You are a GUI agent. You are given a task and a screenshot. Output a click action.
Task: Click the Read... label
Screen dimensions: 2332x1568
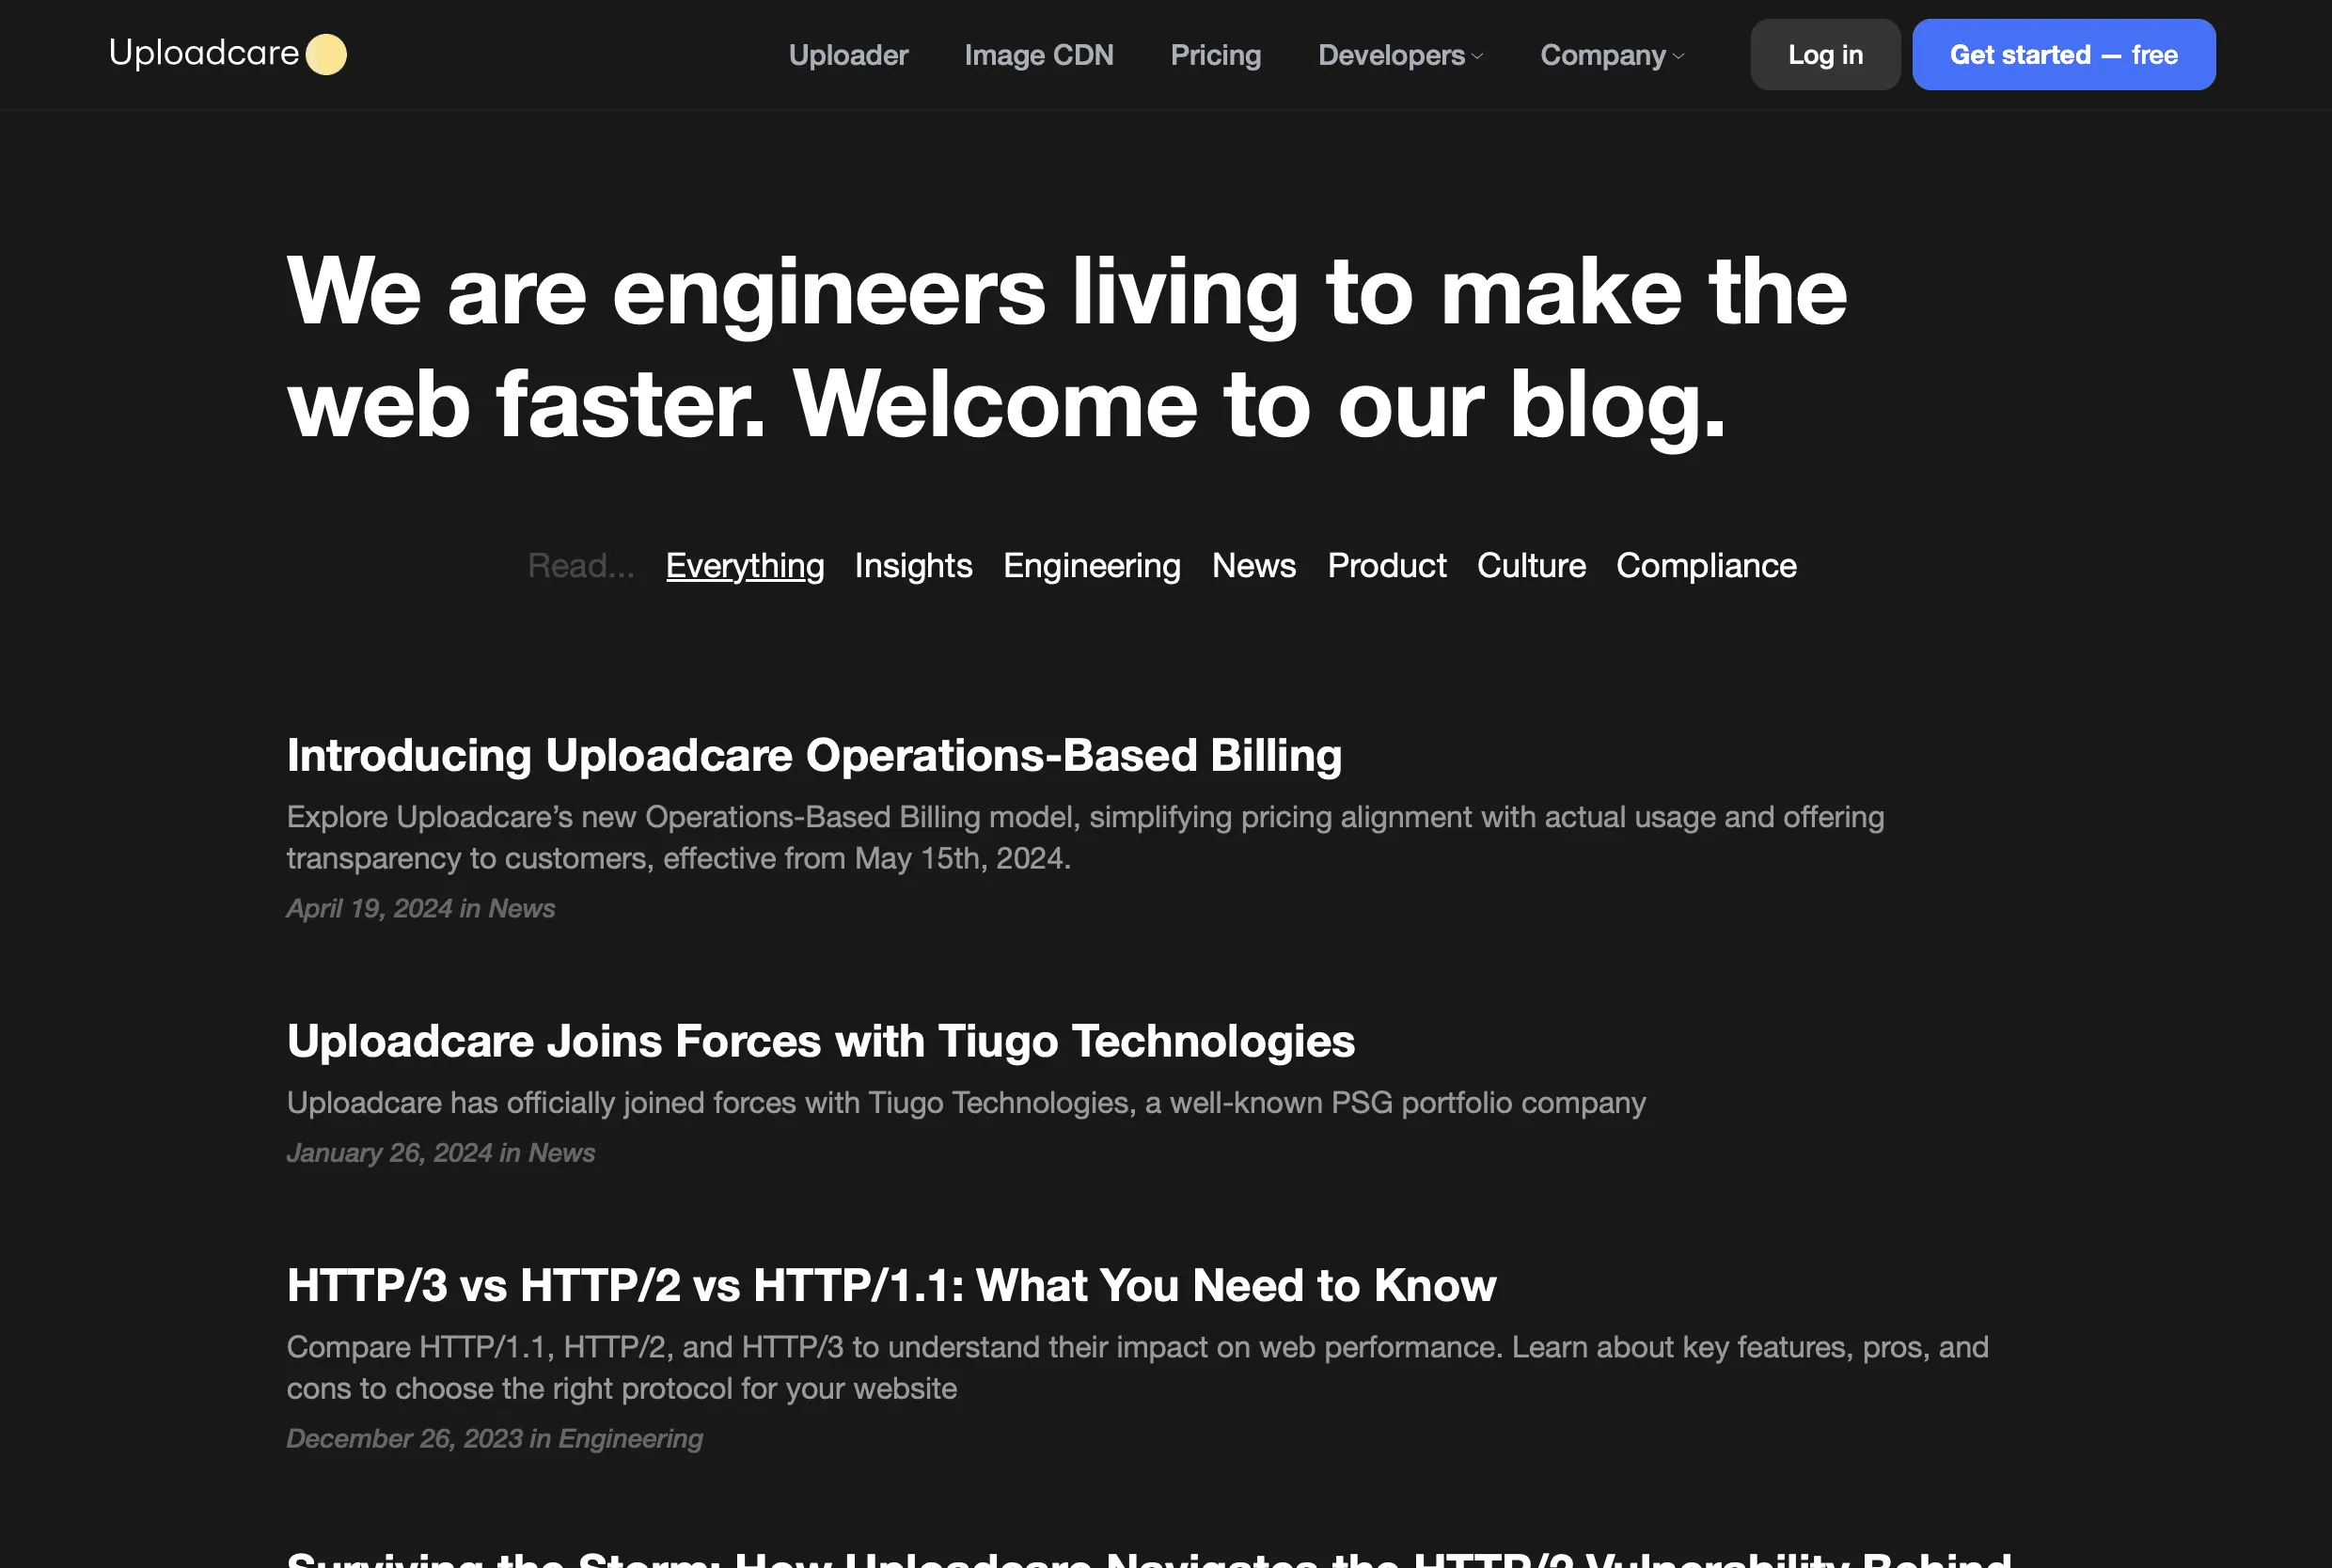click(581, 566)
